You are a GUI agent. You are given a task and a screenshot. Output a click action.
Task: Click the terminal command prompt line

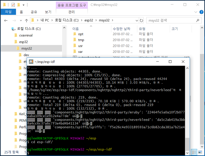coord(106,153)
